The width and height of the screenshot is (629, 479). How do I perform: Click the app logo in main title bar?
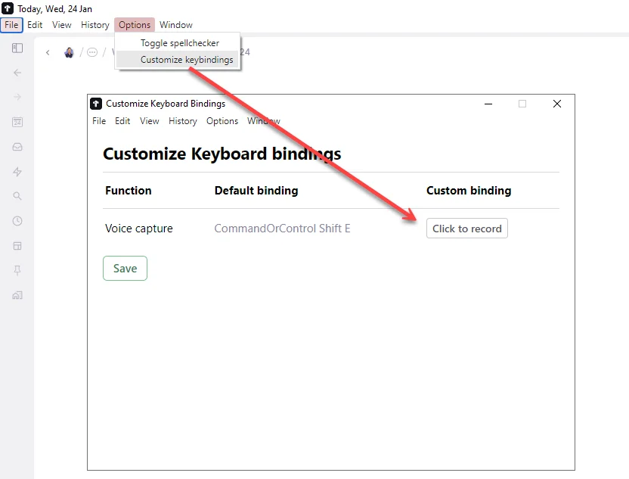point(8,8)
